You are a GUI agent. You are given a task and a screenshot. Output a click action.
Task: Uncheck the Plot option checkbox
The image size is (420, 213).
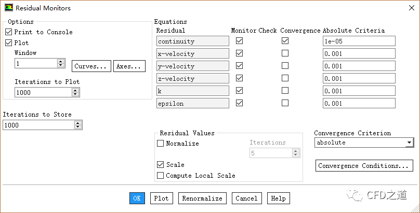pos(9,43)
